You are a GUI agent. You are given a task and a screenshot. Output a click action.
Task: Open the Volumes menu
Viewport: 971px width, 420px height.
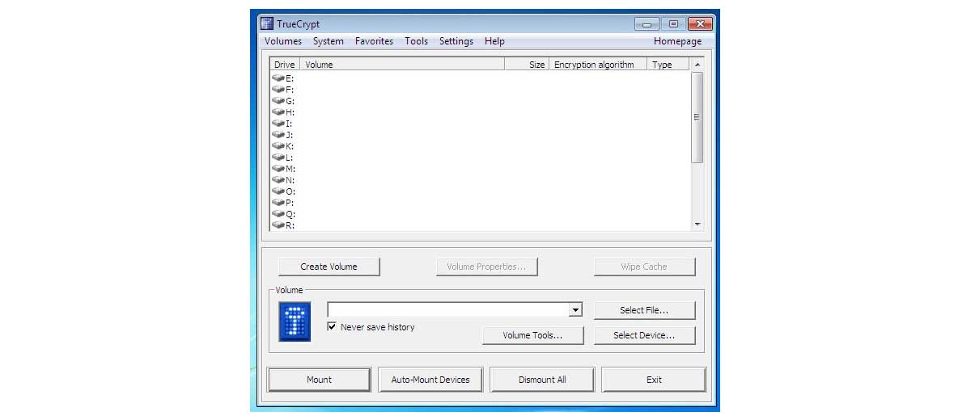click(283, 41)
